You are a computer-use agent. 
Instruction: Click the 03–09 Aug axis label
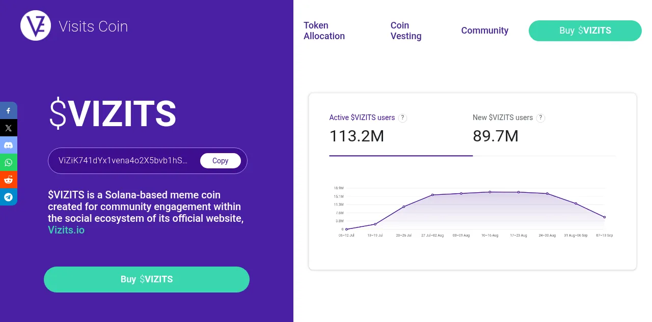[x=461, y=236]
